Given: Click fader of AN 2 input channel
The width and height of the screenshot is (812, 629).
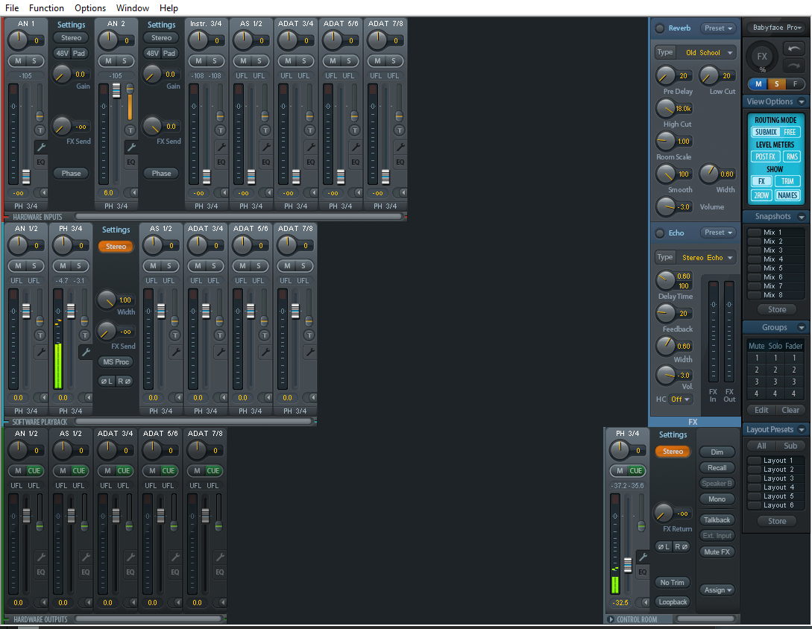Looking at the screenshot, I should pyautogui.click(x=116, y=90).
